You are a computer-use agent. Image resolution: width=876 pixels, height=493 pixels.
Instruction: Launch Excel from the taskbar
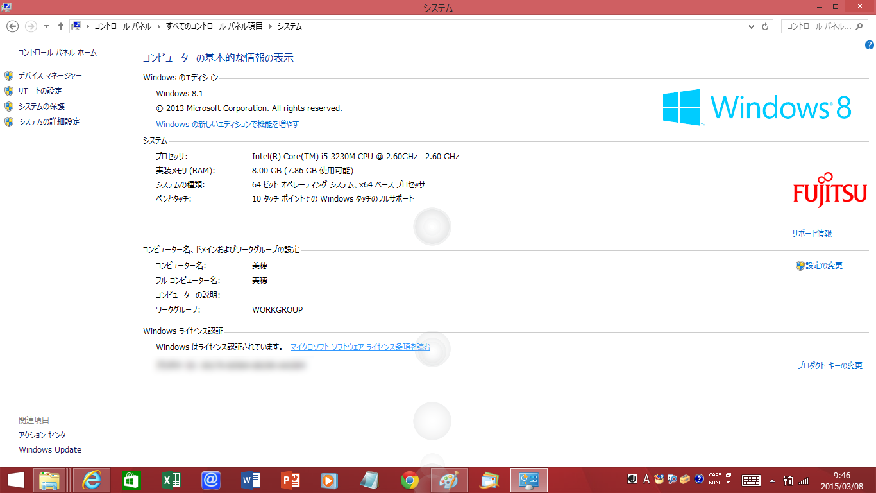pos(171,480)
